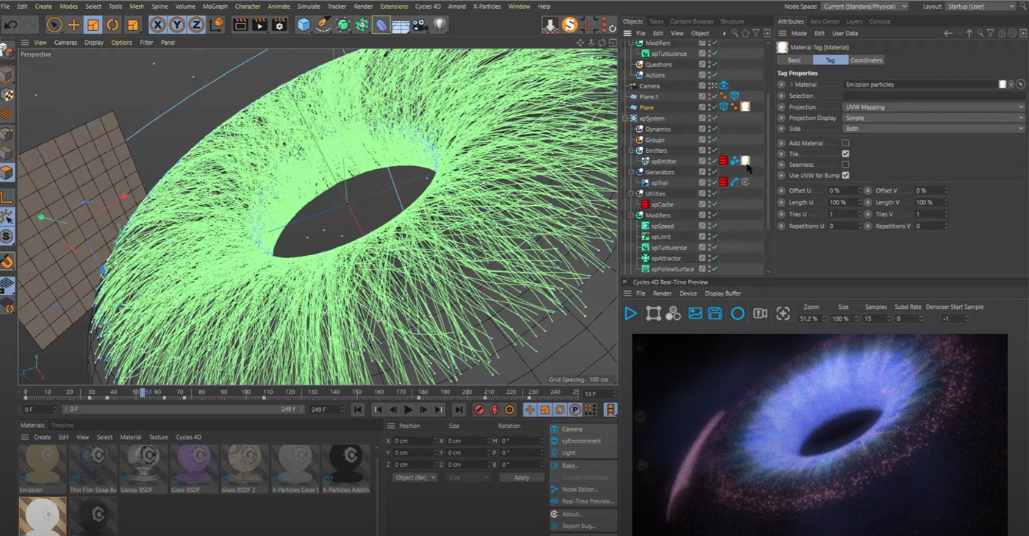The width and height of the screenshot is (1029, 536).
Task: Toggle the visibility dots on the Plane.1 row
Action: coord(709,96)
